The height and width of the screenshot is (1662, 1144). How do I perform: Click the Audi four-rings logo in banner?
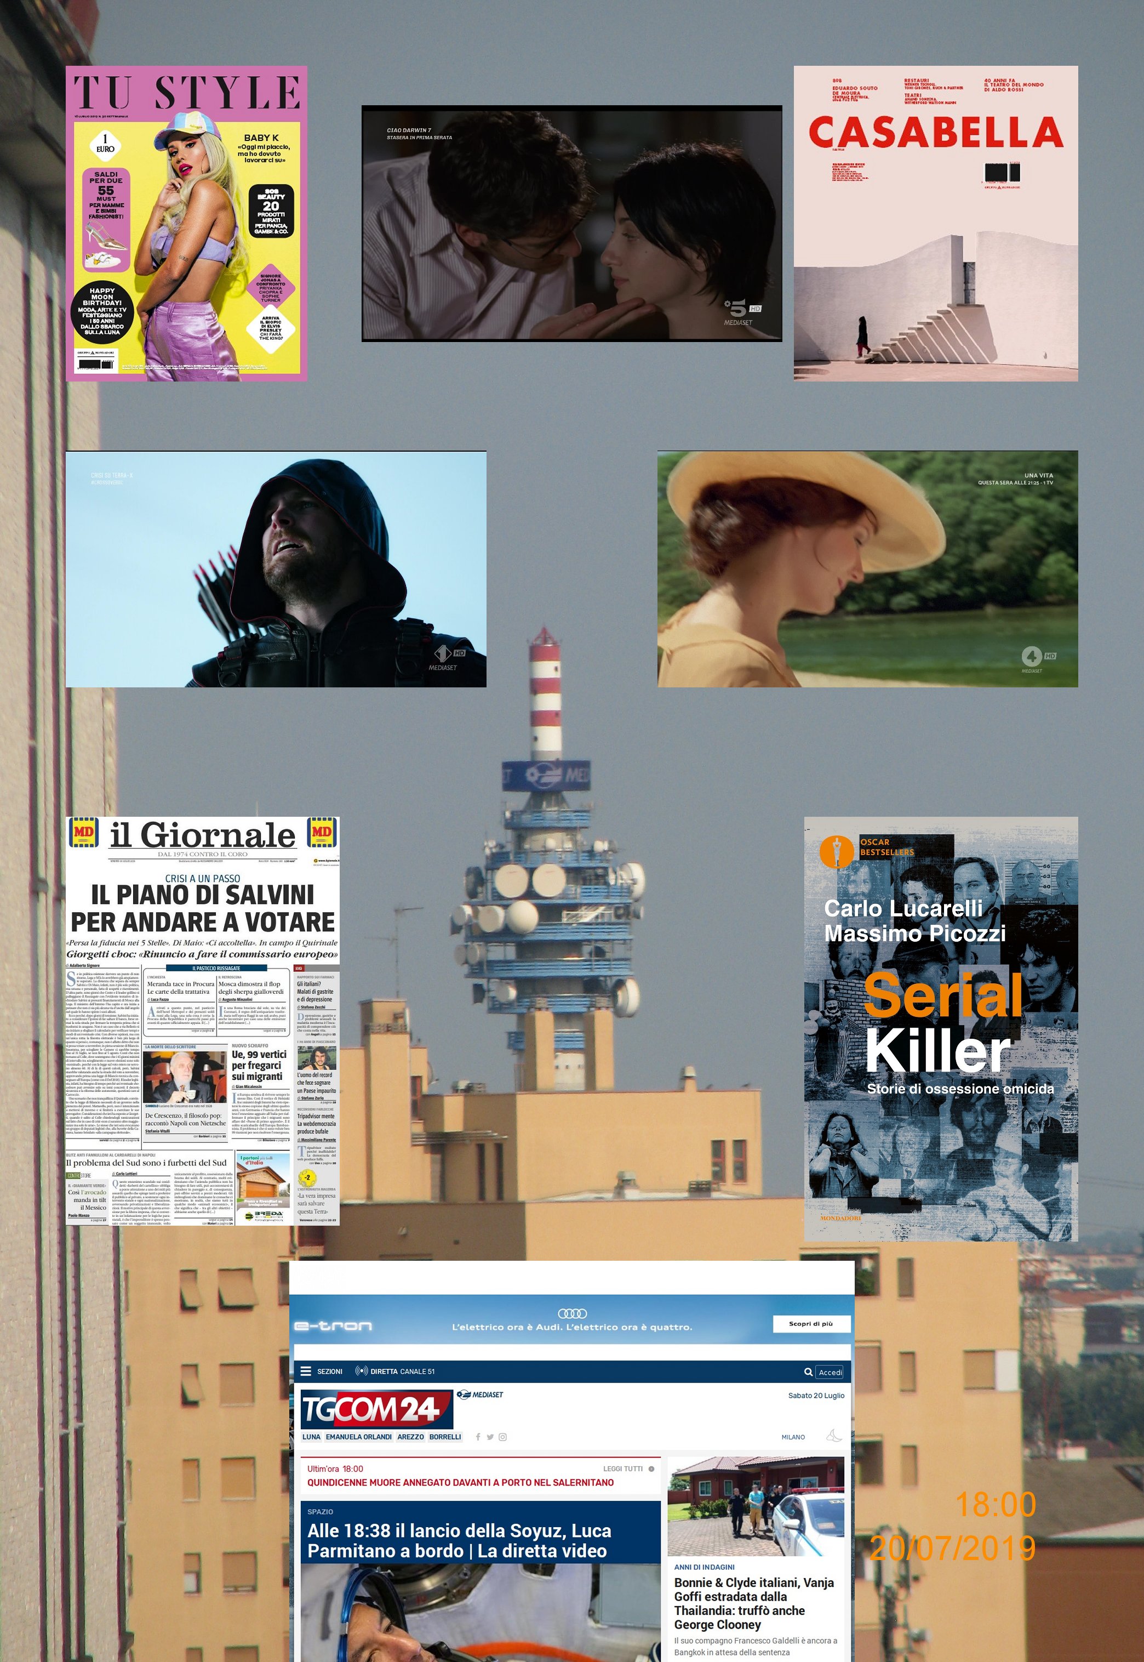[572, 1313]
